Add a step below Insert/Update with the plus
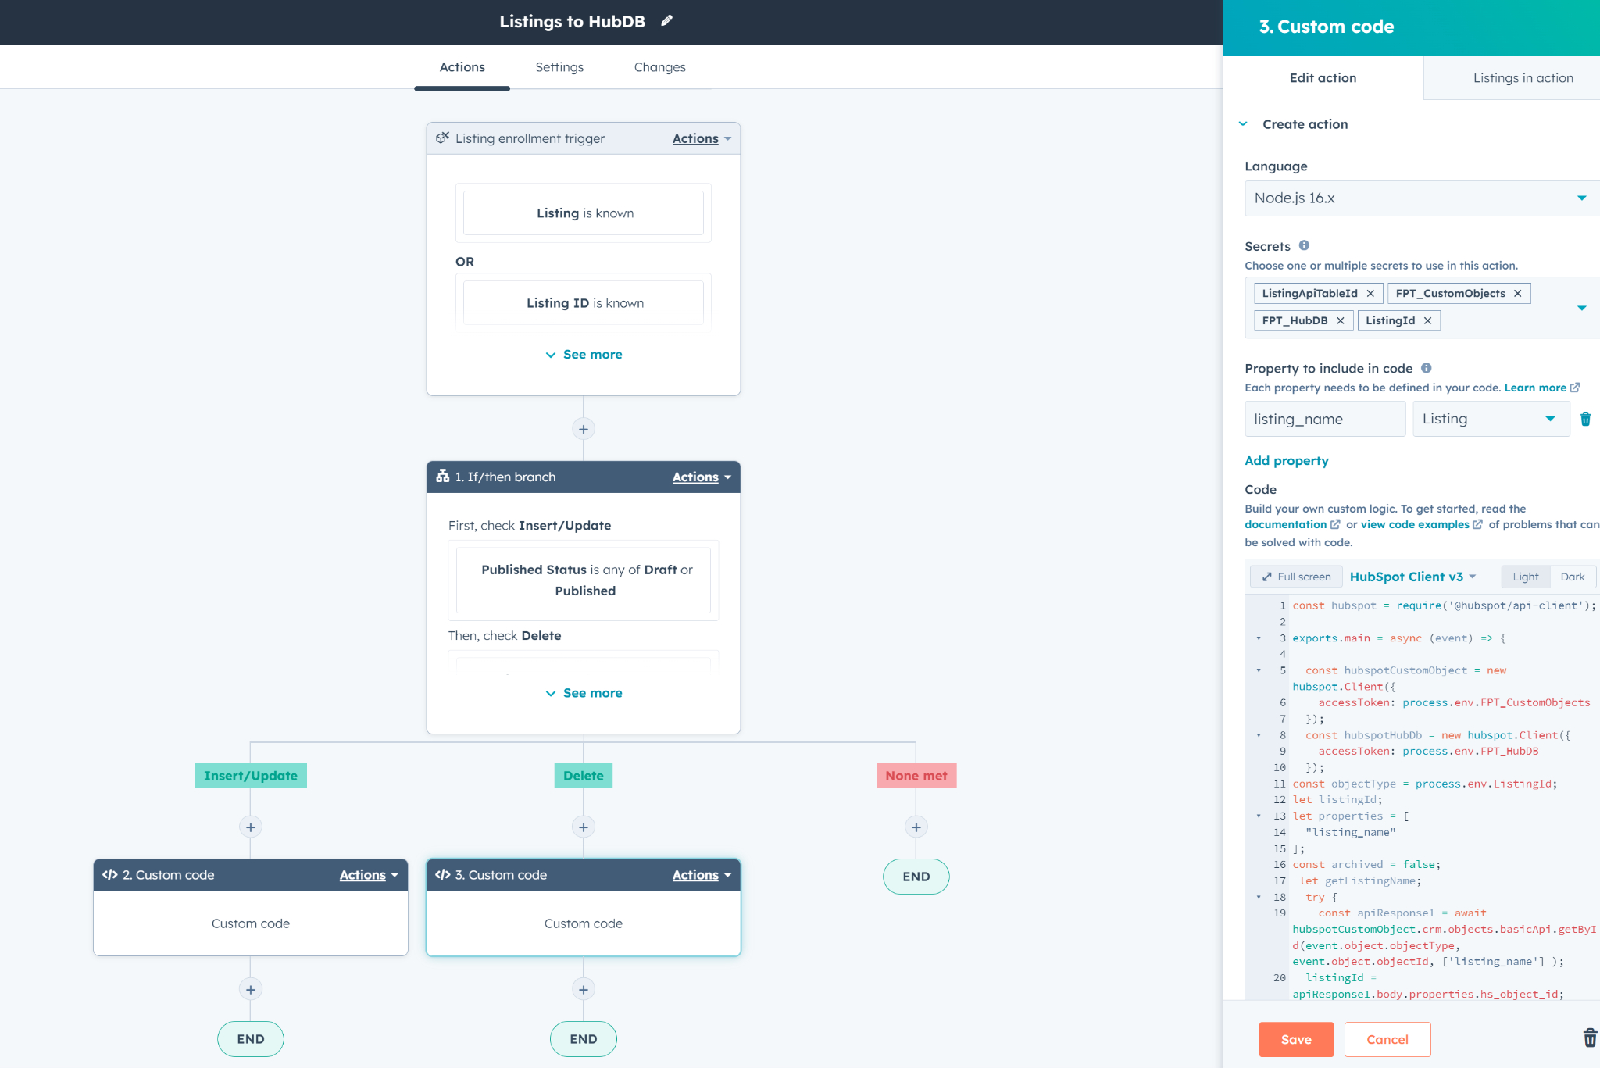This screenshot has height=1068, width=1600. [250, 827]
